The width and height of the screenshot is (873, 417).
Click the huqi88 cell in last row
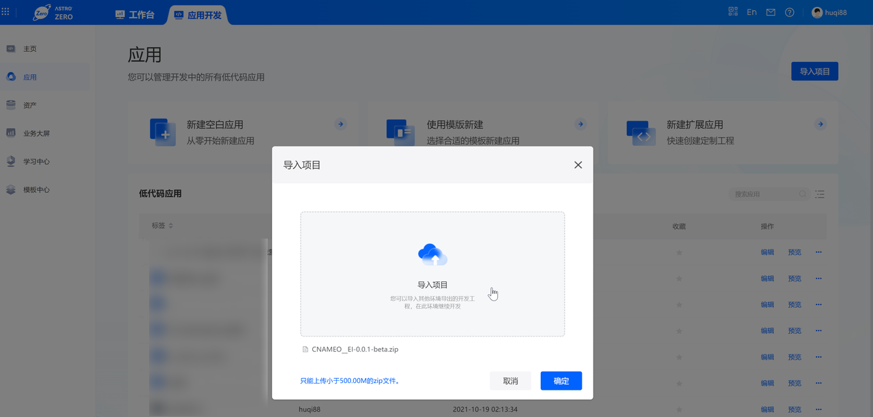(x=310, y=410)
